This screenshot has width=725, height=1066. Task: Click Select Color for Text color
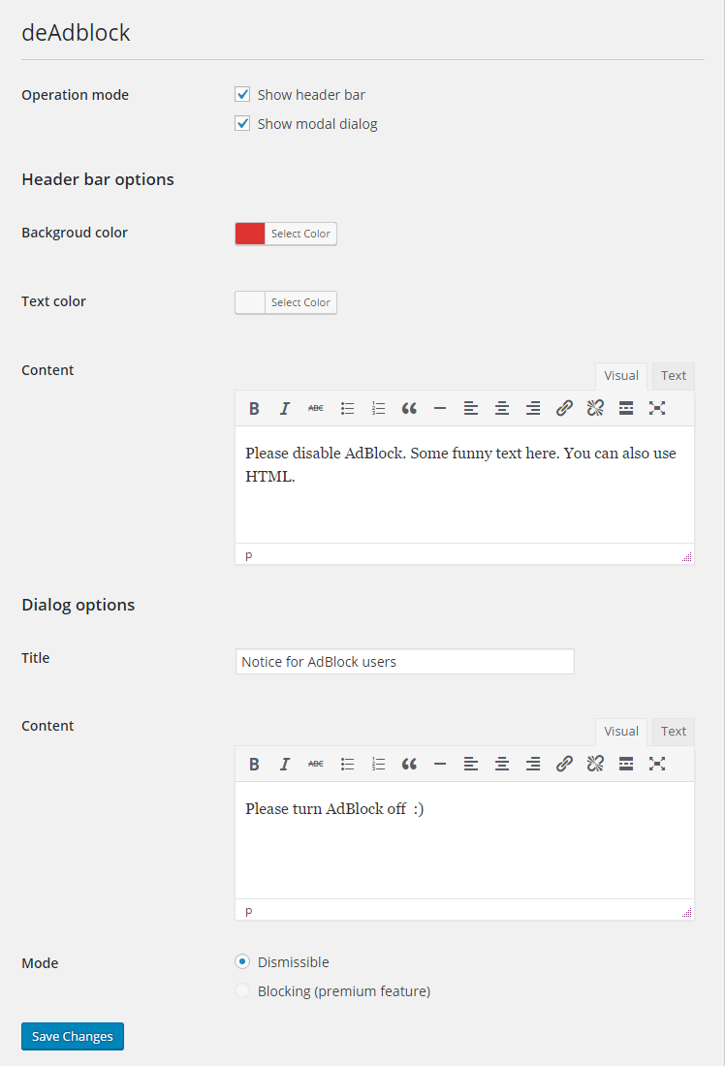[x=300, y=302]
